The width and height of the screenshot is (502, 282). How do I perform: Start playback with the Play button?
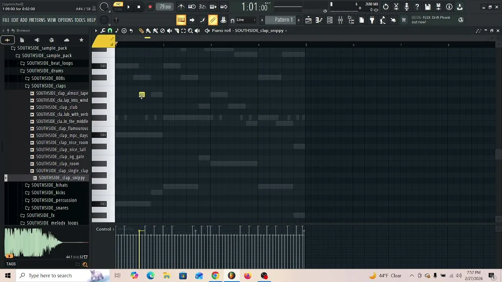(x=128, y=7)
